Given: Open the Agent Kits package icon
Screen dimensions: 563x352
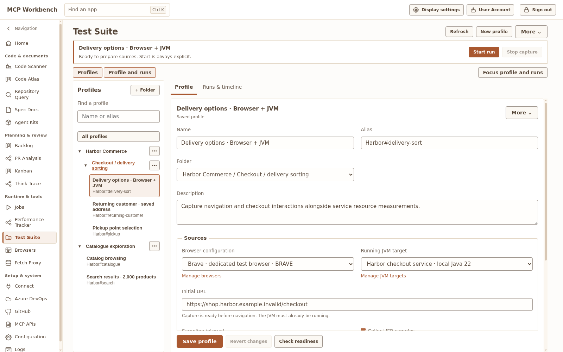Looking at the screenshot, I should pos(8,122).
